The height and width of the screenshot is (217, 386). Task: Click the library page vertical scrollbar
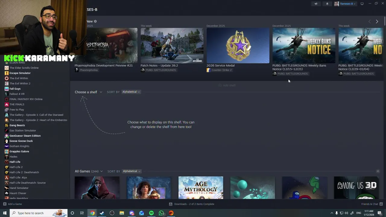pyautogui.click(x=384, y=21)
